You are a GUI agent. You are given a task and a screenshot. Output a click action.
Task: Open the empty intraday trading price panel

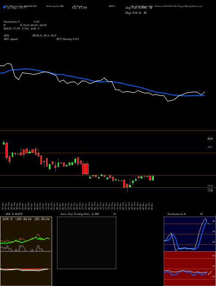[86, 243]
